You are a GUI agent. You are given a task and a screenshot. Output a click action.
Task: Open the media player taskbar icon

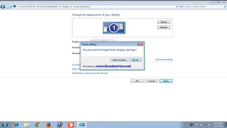60,125
